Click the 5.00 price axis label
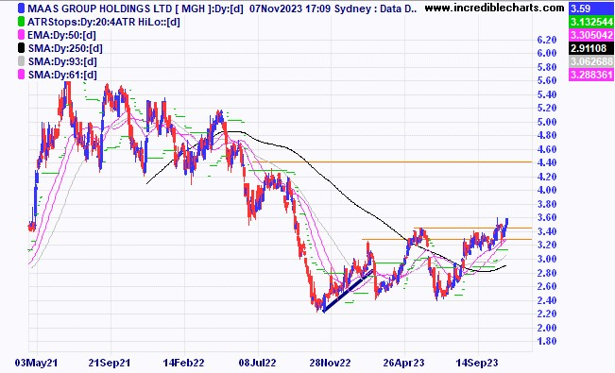 coord(547,122)
